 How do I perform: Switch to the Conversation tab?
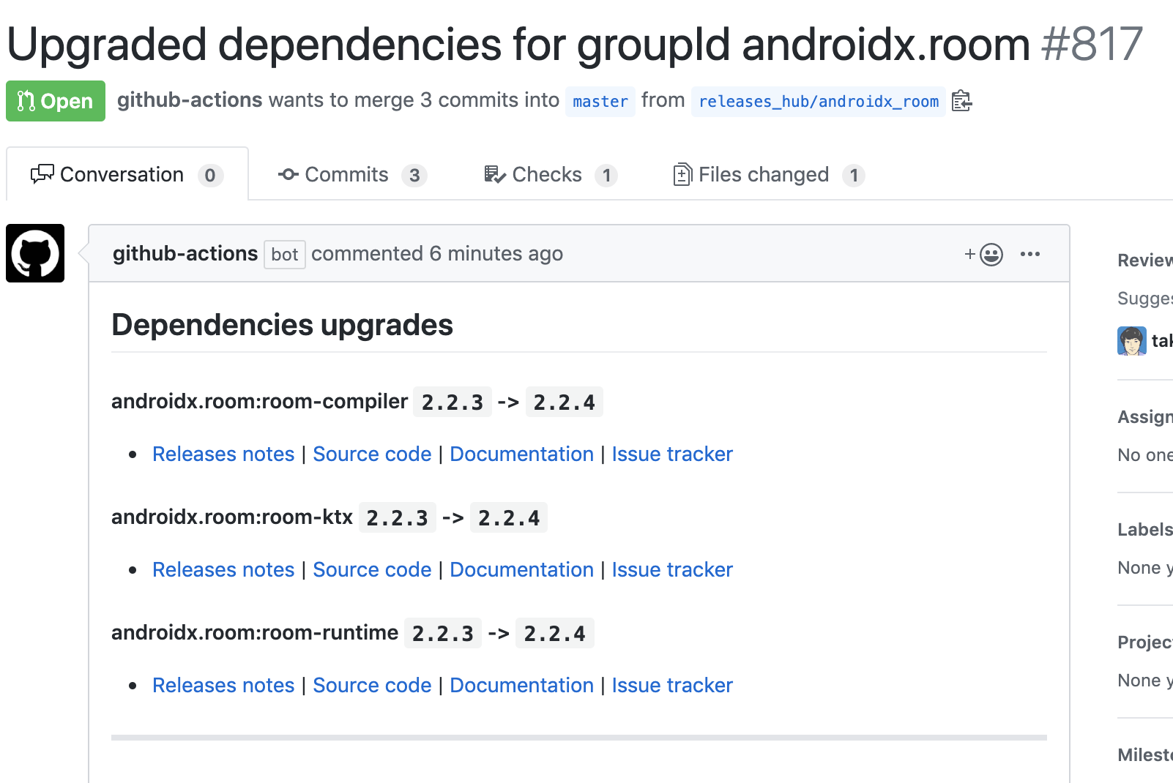[127, 174]
